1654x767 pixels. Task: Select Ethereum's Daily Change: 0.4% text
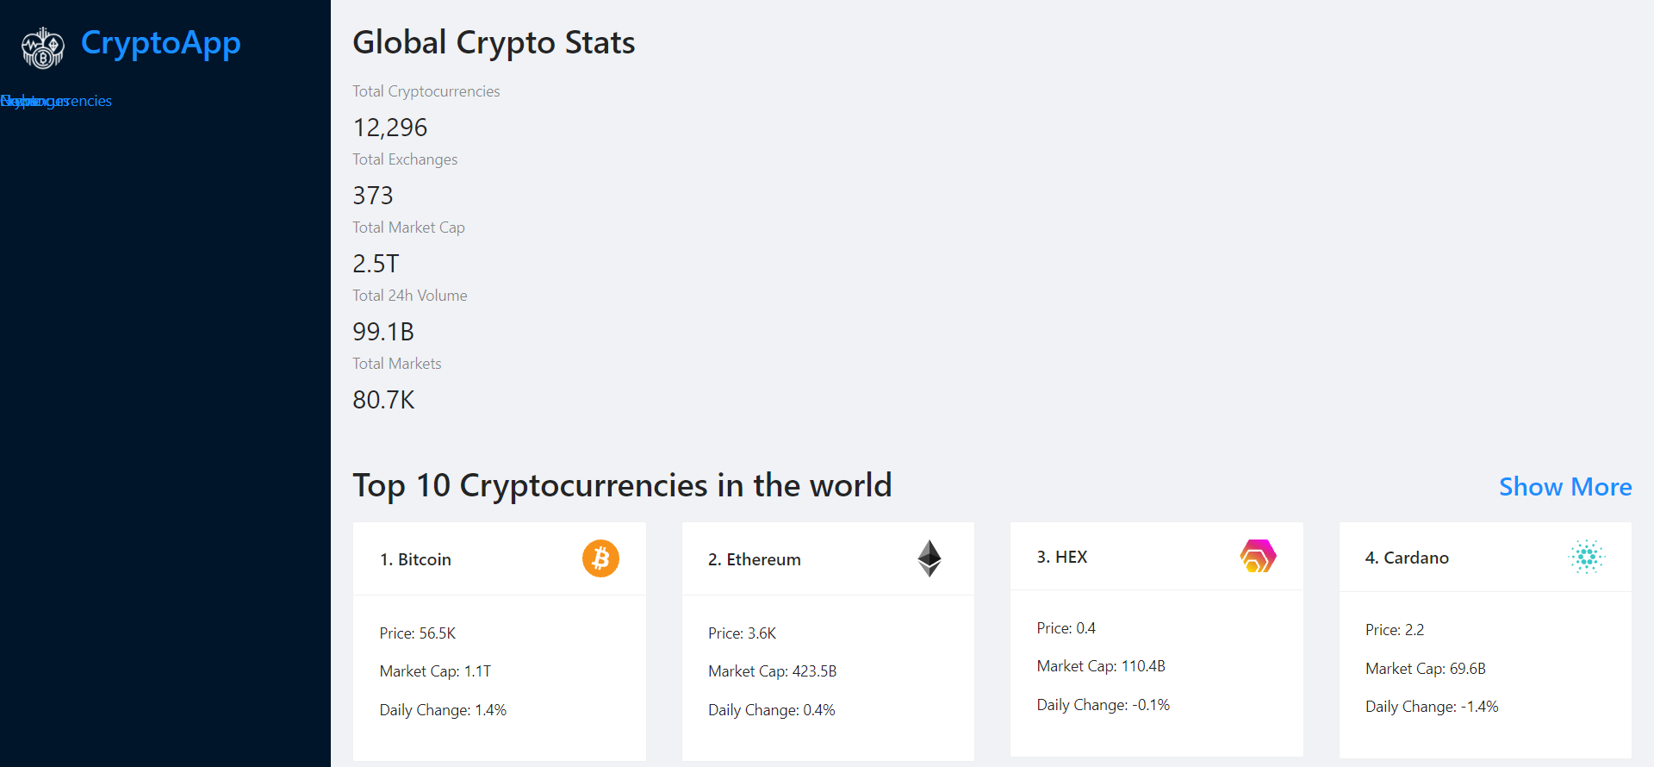click(771, 710)
